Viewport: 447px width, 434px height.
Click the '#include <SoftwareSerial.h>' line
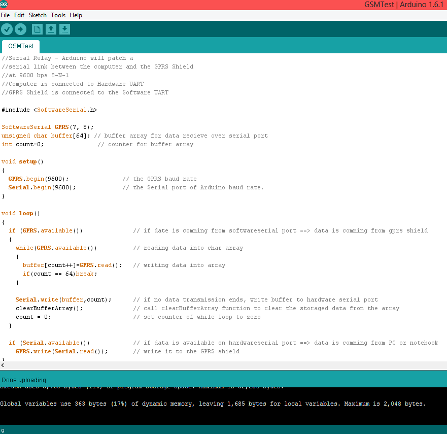tap(49, 110)
